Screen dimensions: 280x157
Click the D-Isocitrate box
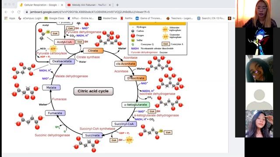tap(136, 78)
